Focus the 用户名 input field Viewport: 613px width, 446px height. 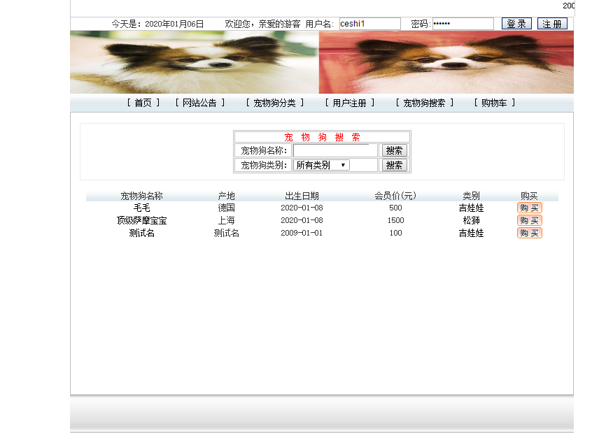tap(370, 24)
